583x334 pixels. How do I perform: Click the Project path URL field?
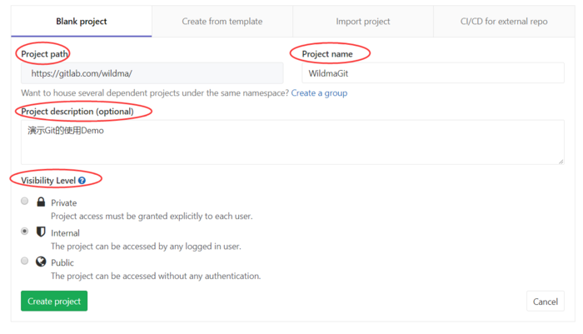coord(152,73)
